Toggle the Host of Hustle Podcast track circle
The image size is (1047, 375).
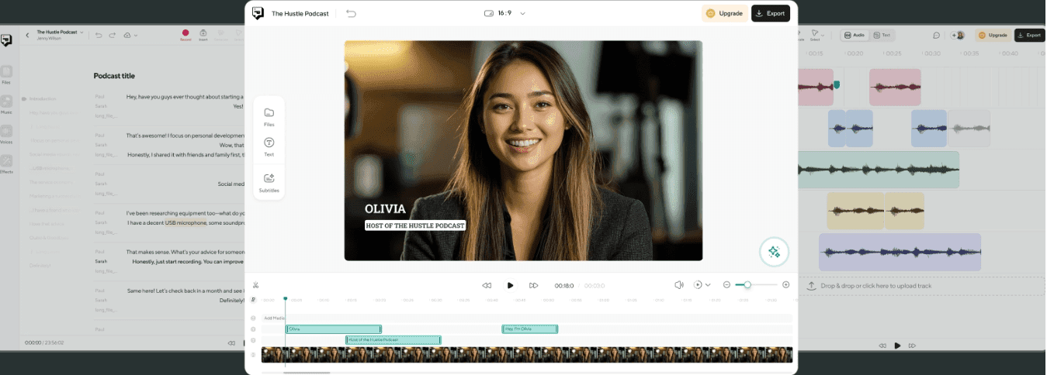click(253, 340)
